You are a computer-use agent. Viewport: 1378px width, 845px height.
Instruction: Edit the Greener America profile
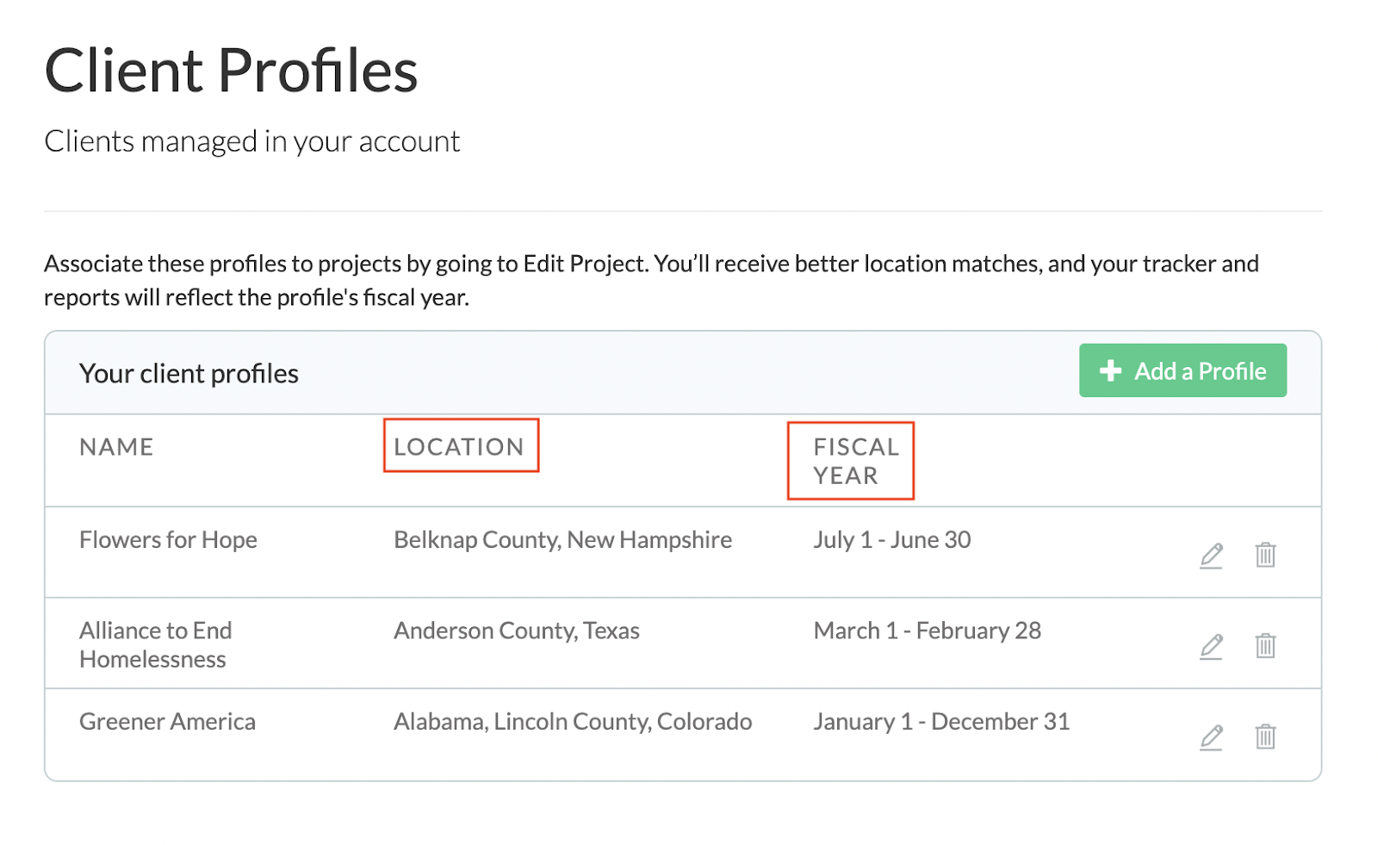click(1211, 737)
